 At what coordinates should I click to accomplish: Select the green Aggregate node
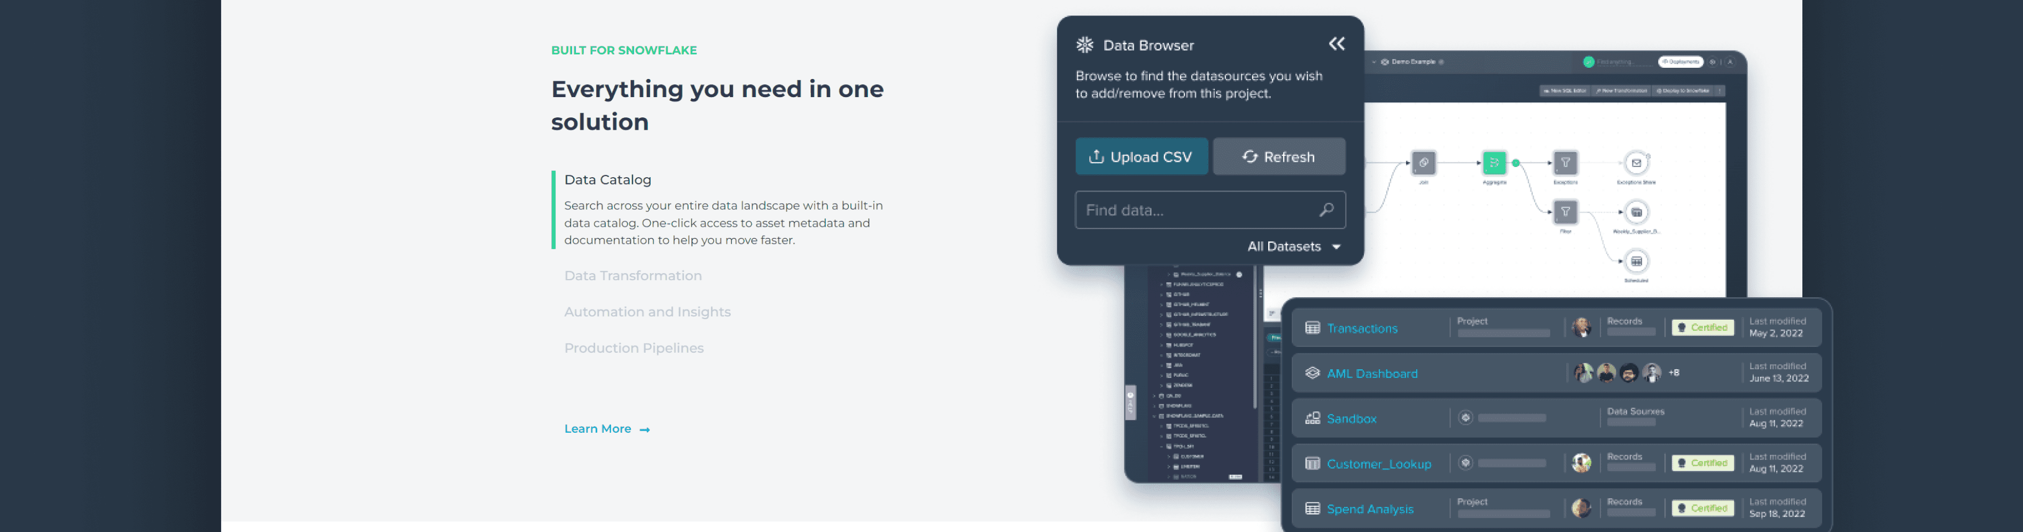click(1494, 163)
